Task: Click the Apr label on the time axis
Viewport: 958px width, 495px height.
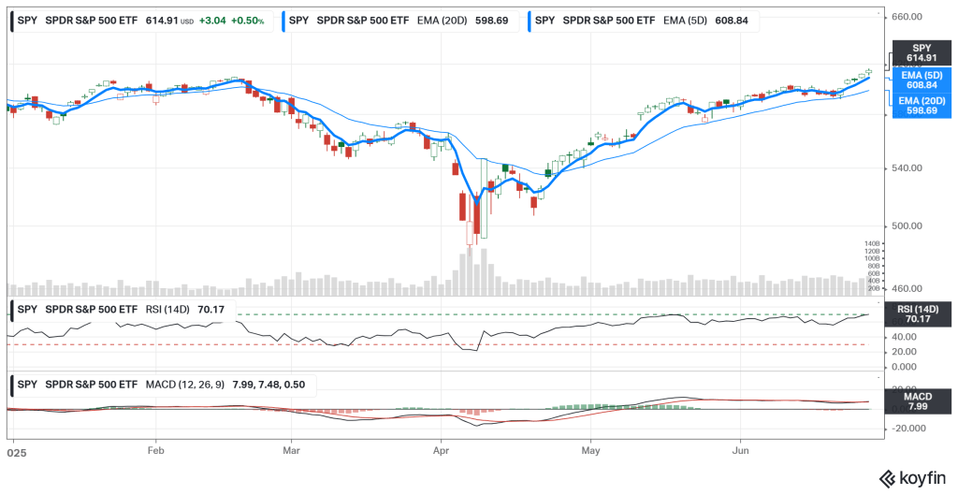Action: (x=441, y=450)
